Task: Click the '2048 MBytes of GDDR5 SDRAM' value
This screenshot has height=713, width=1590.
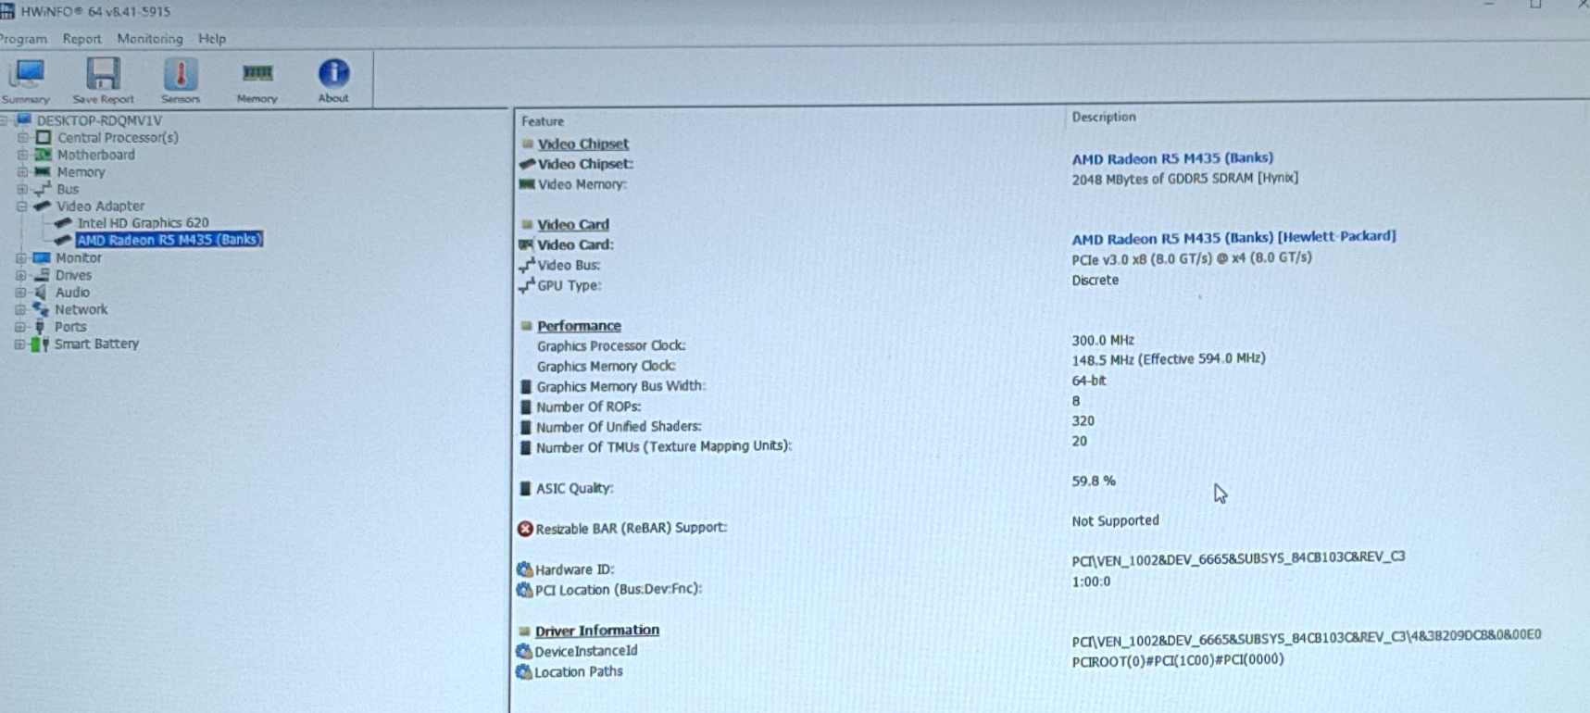Action: [1184, 178]
